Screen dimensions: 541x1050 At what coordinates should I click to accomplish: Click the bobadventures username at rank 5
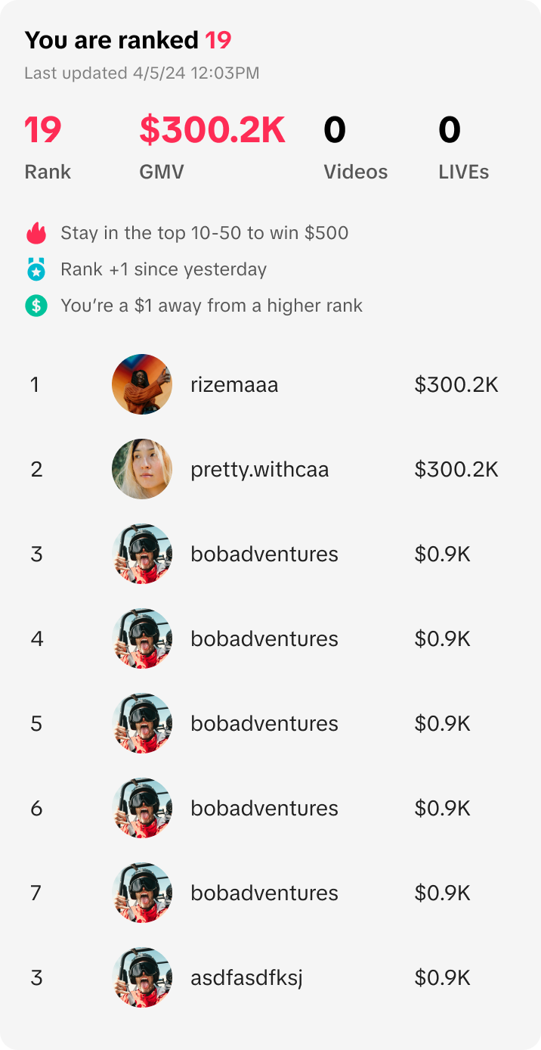tap(264, 724)
